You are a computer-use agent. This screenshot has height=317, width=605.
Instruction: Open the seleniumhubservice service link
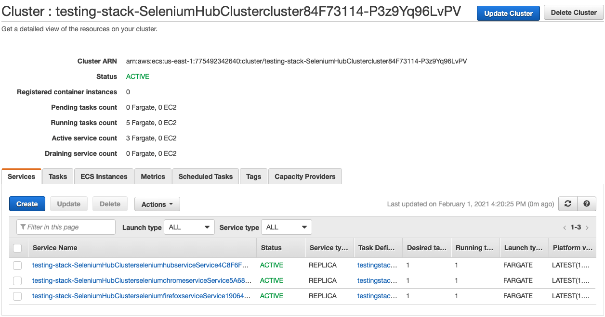[141, 265]
